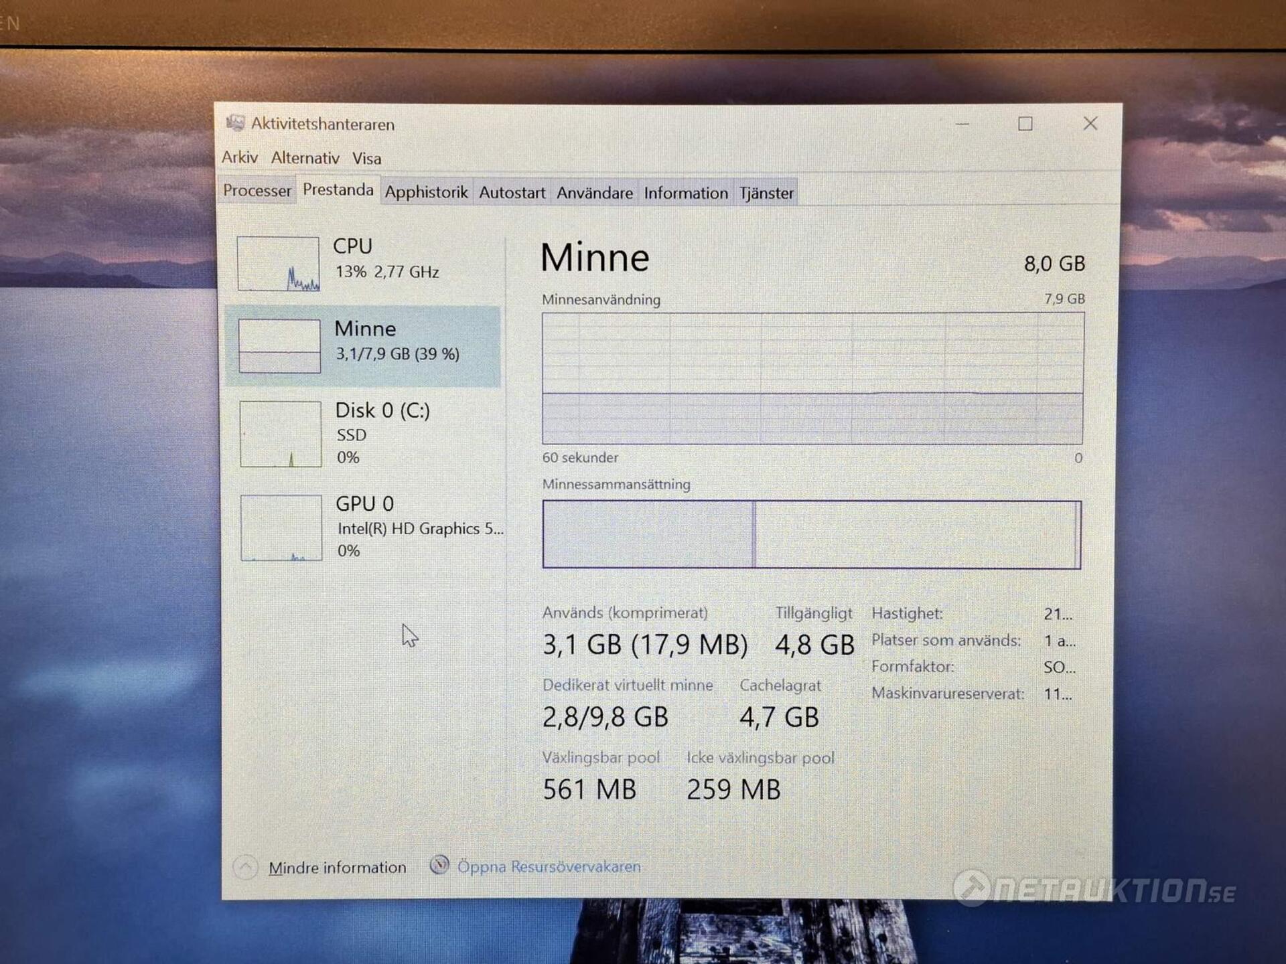Switch to the Användare tab
The width and height of the screenshot is (1286, 964).
594,193
